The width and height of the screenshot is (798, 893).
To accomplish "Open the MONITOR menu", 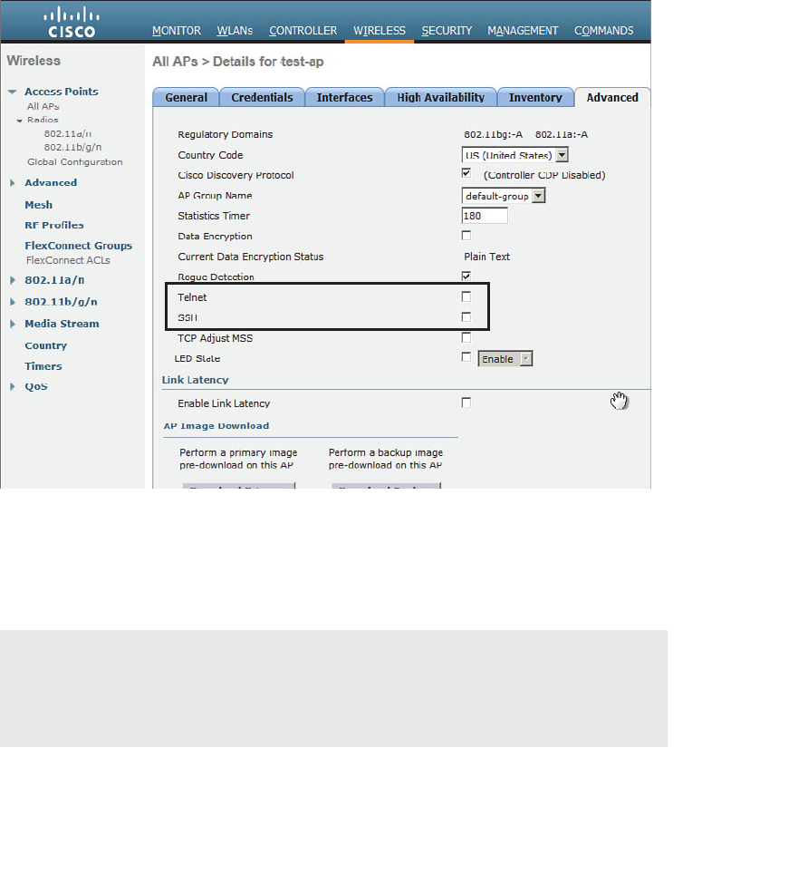I will coord(177,31).
